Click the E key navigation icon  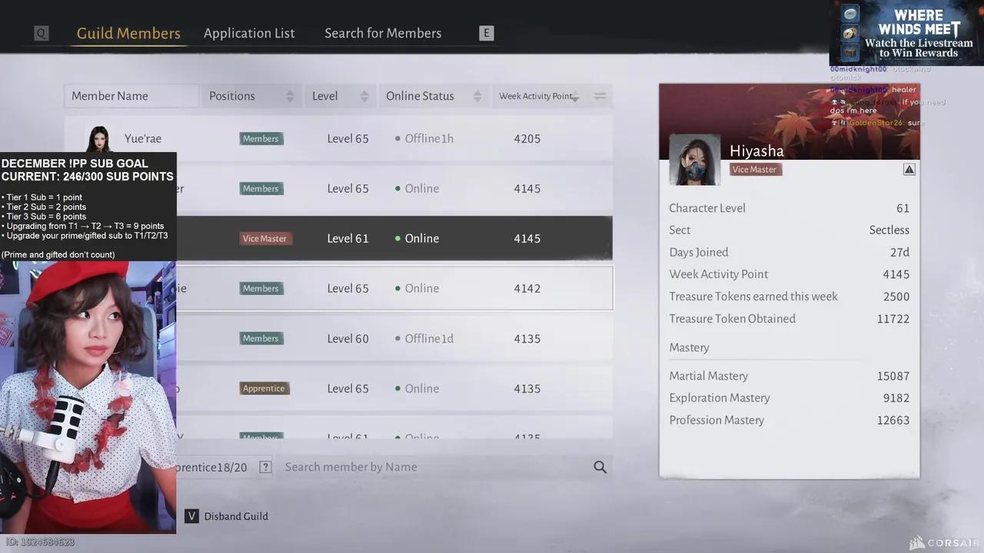point(486,33)
